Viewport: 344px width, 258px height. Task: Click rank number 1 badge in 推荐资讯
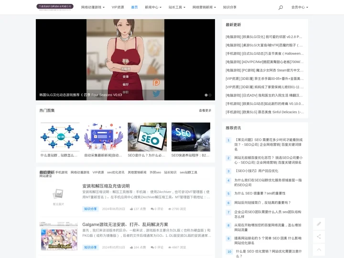[228, 140]
